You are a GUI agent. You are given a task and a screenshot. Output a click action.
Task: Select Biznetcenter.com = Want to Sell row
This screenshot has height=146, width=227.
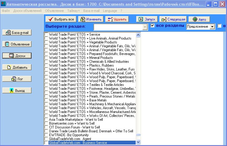coord(92,123)
